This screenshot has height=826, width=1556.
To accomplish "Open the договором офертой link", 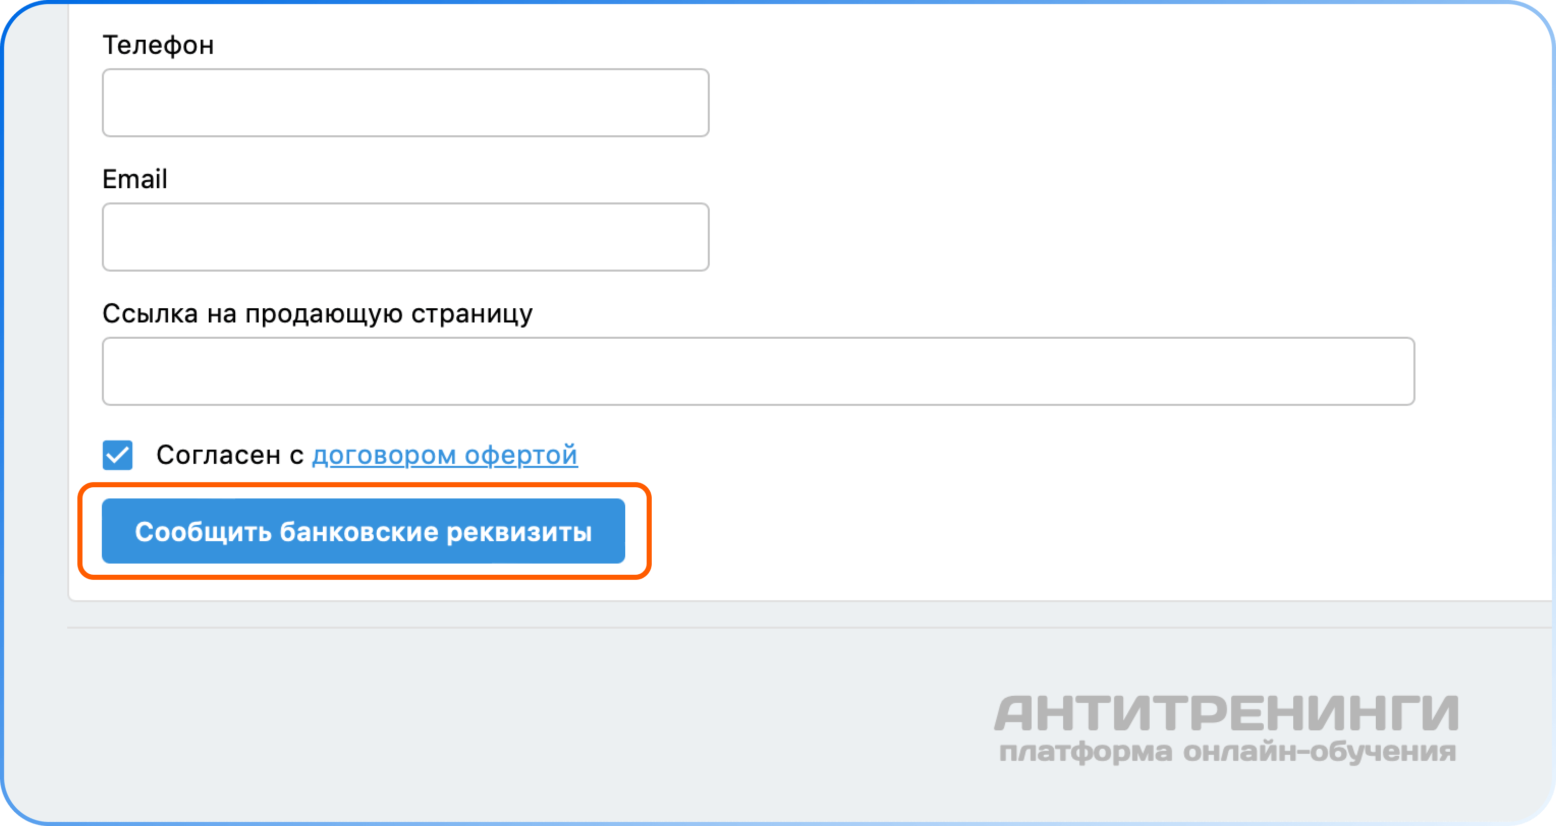I will pos(444,455).
